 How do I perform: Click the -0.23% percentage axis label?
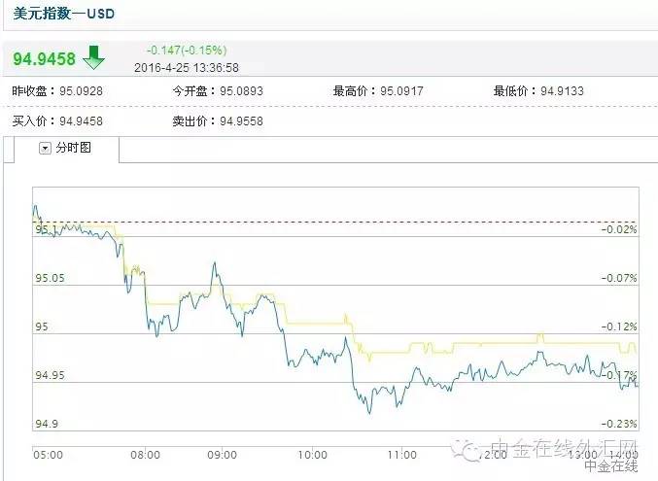(618, 424)
